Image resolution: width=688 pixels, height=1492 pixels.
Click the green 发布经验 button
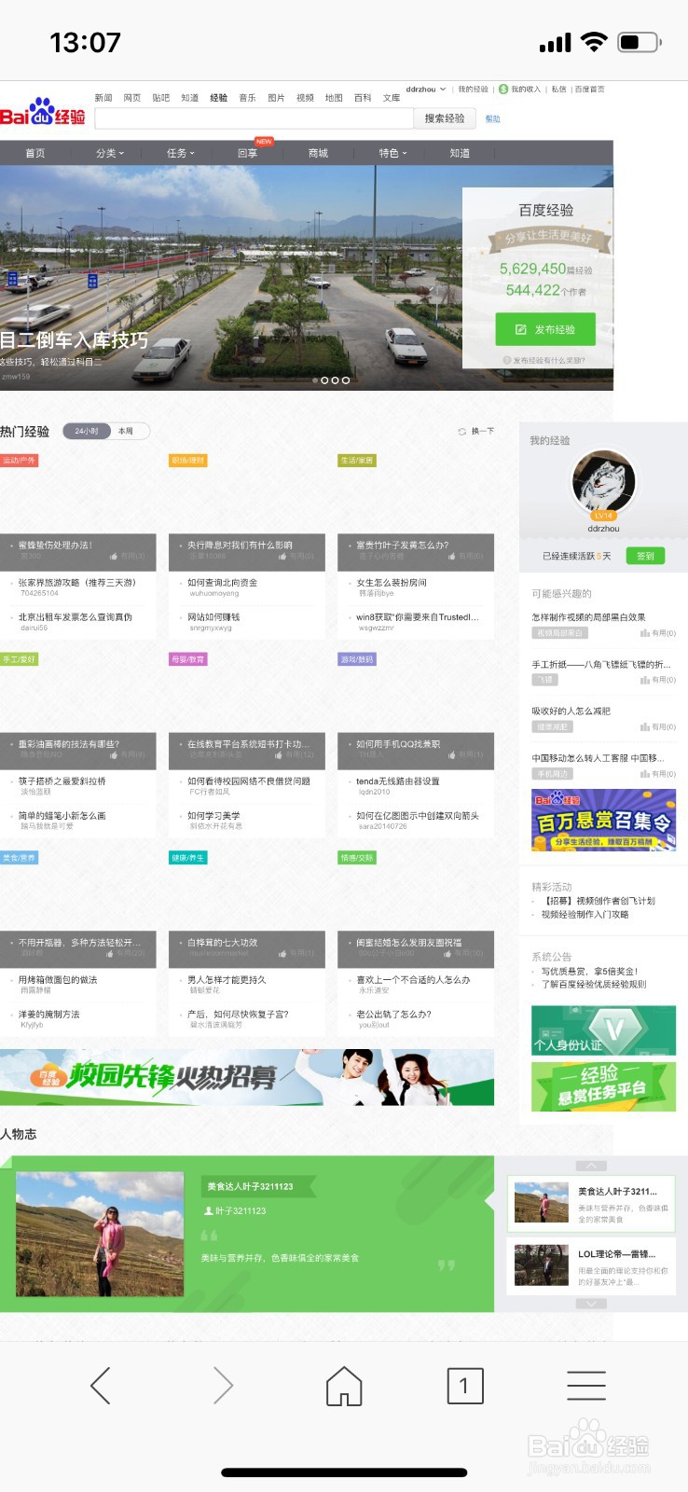click(x=546, y=329)
